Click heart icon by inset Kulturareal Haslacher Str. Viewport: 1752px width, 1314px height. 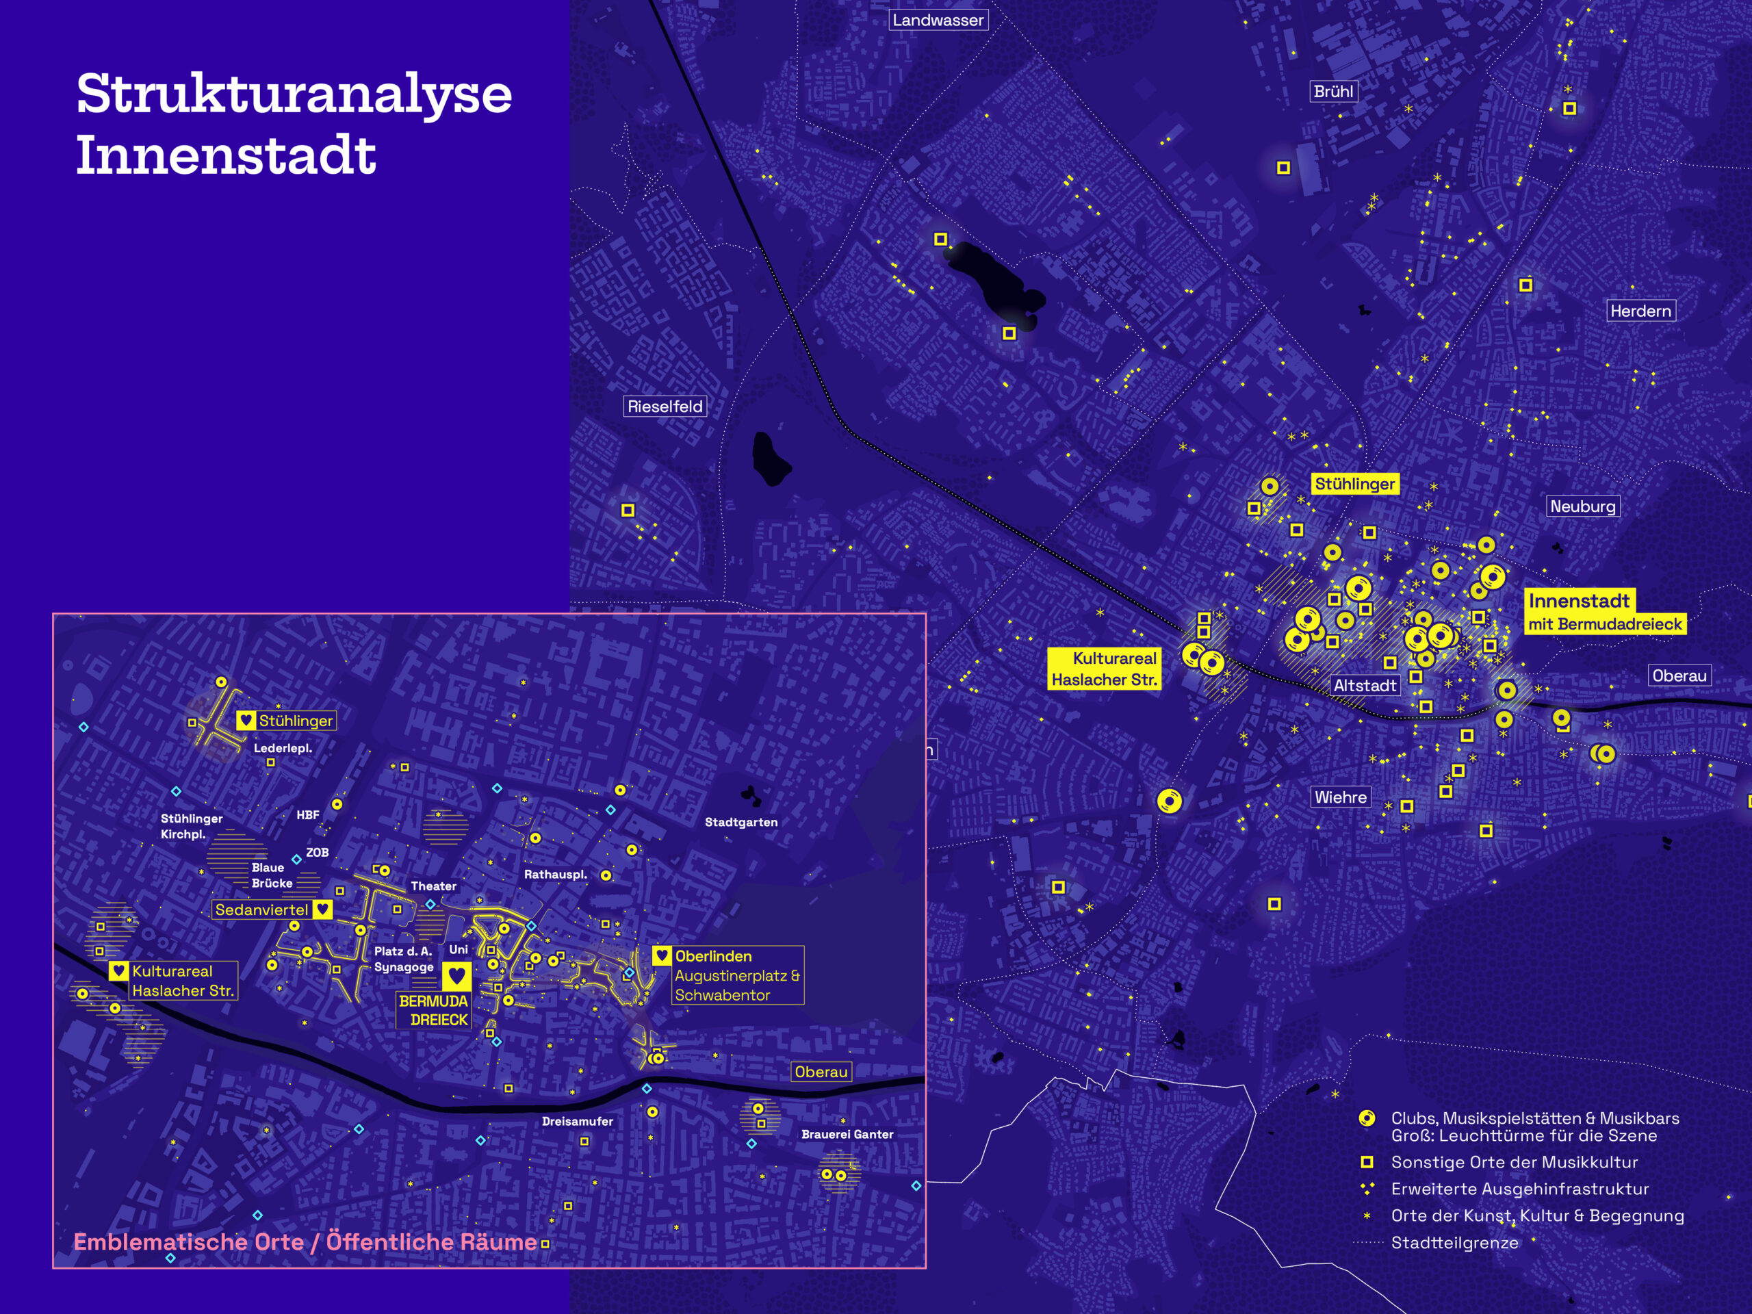pyautogui.click(x=119, y=971)
